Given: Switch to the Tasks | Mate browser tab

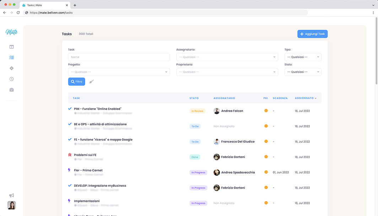Looking at the screenshot, I should (x=45, y=5).
